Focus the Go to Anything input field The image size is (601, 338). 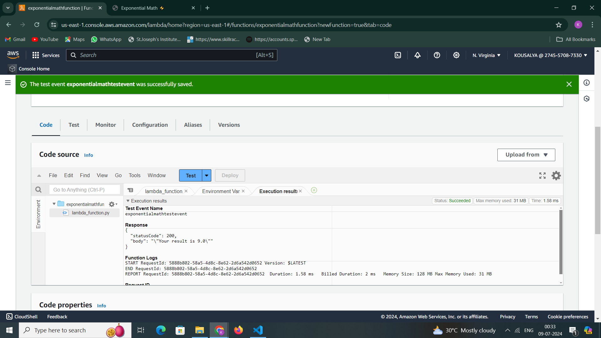(85, 190)
